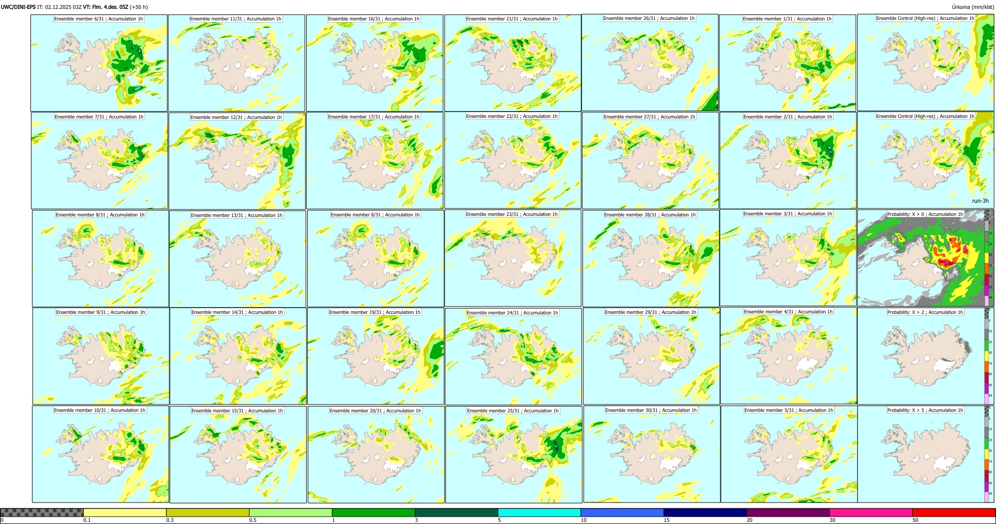Select the olive 0.3–0.5 legend color
This screenshot has width=996, height=524.
click(x=208, y=512)
